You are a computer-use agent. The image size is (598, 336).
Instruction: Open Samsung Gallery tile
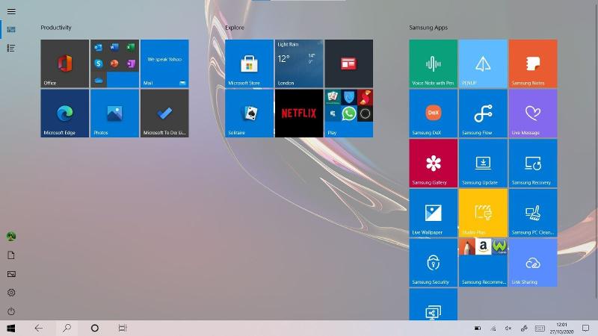434,163
